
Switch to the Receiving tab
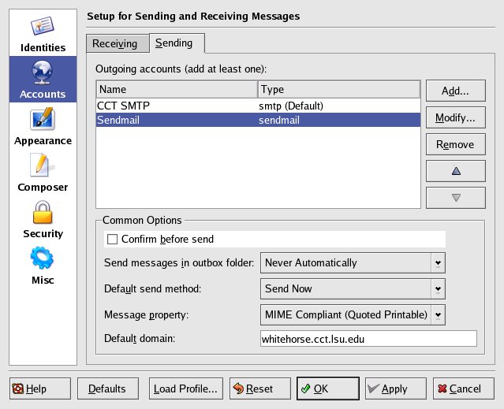pyautogui.click(x=115, y=44)
